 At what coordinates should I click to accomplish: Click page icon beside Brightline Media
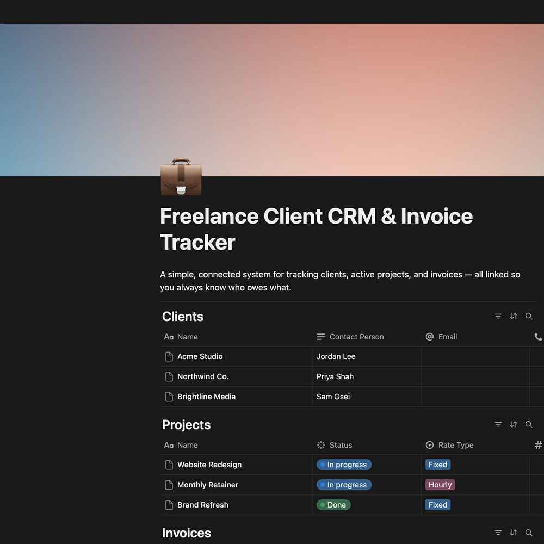[x=169, y=397]
